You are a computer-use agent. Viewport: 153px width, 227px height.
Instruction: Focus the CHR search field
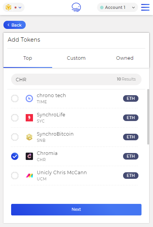[76, 79]
